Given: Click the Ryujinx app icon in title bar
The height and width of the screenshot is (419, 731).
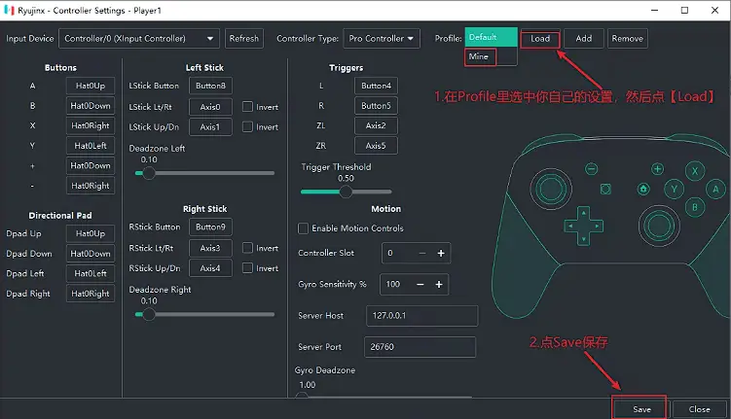Looking at the screenshot, I should coord(11,11).
